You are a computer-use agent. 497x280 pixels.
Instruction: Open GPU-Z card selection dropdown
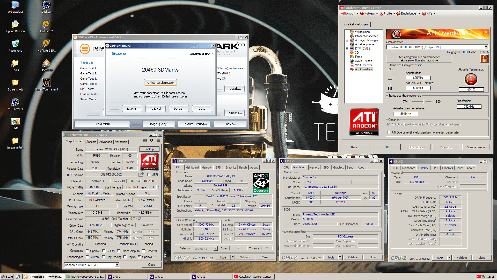point(117,265)
